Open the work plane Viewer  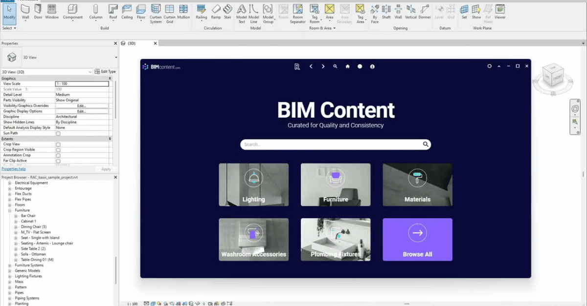pos(500,12)
